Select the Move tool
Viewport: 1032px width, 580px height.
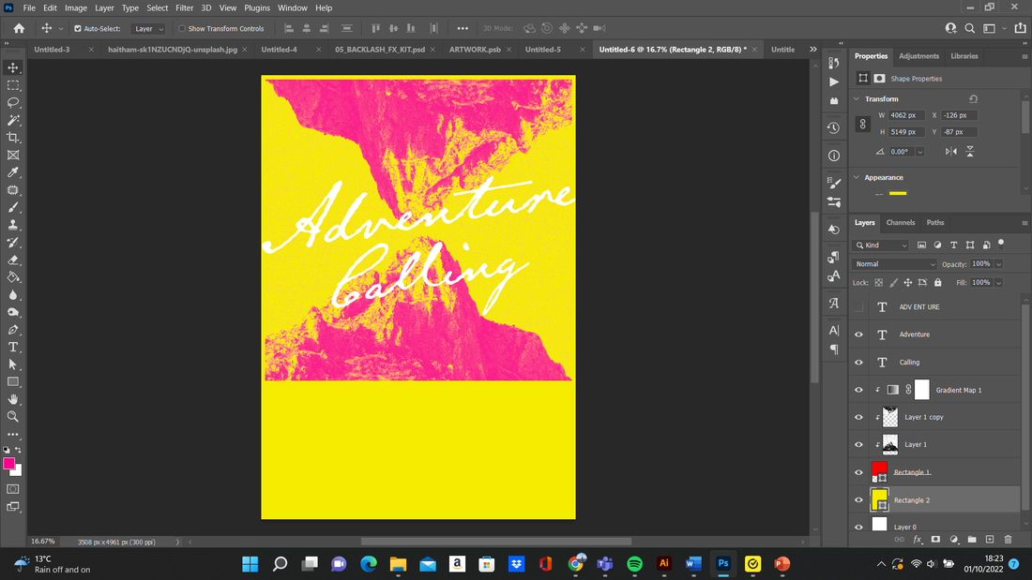[12, 67]
